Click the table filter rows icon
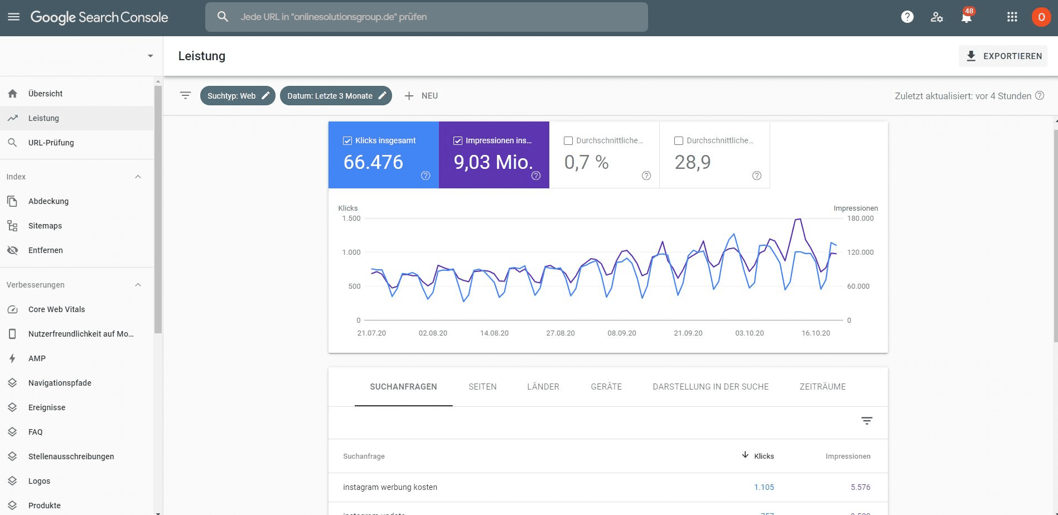Viewport: 1058px width, 515px height. [867, 421]
